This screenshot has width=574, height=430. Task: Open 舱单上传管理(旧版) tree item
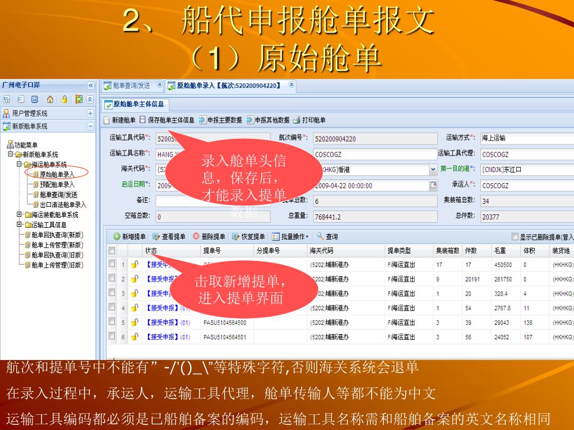[58, 265]
